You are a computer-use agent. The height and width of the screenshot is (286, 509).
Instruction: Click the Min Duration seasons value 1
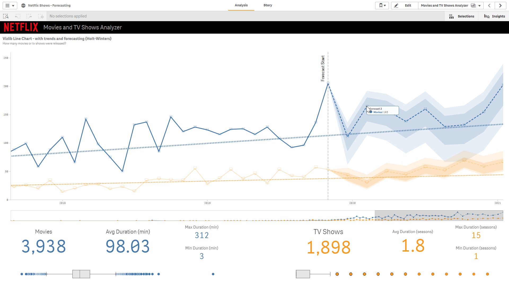pyautogui.click(x=476, y=256)
